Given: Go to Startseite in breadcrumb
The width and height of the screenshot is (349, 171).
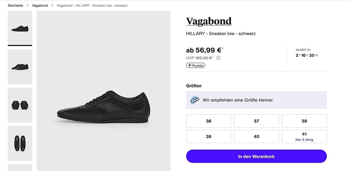Looking at the screenshot, I should tap(15, 5).
